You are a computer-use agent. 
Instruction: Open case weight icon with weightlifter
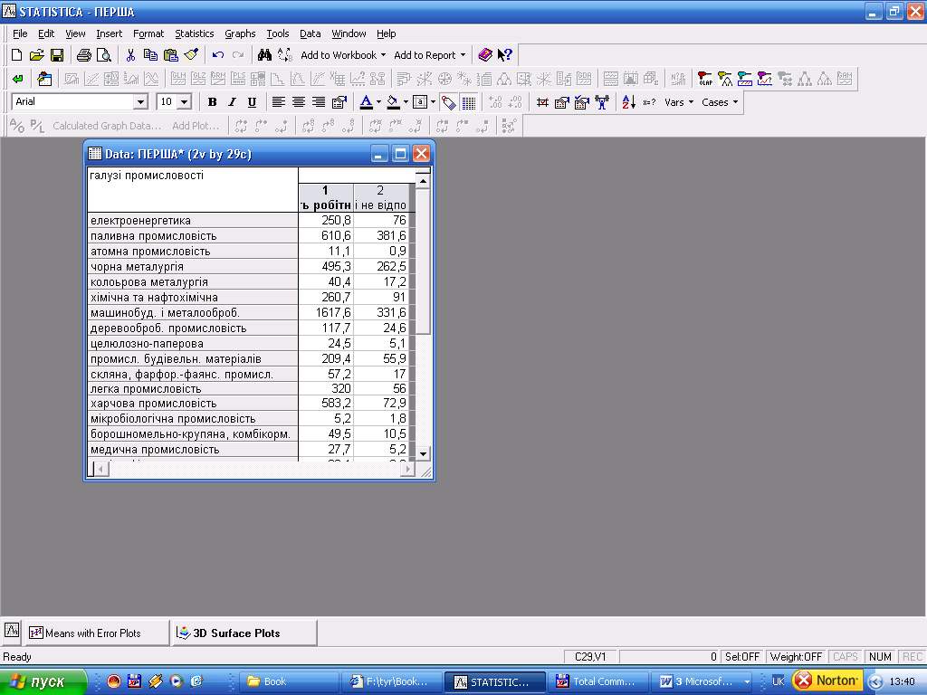coord(602,102)
